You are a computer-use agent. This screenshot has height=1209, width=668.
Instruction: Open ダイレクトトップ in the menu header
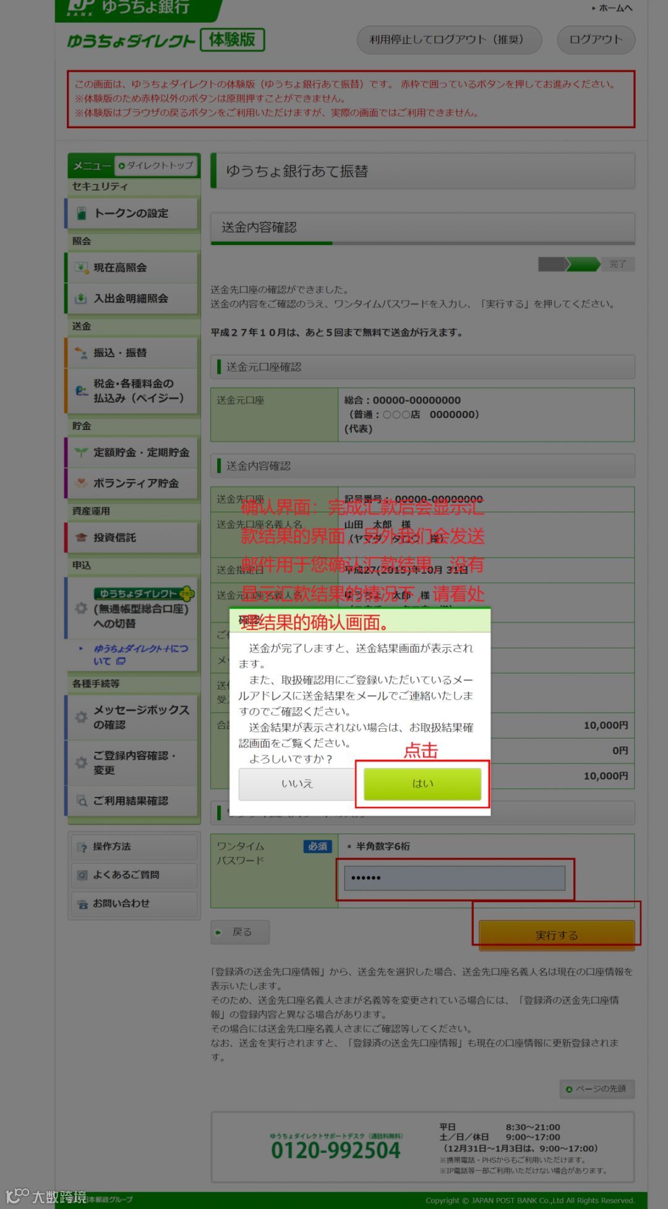(x=156, y=166)
